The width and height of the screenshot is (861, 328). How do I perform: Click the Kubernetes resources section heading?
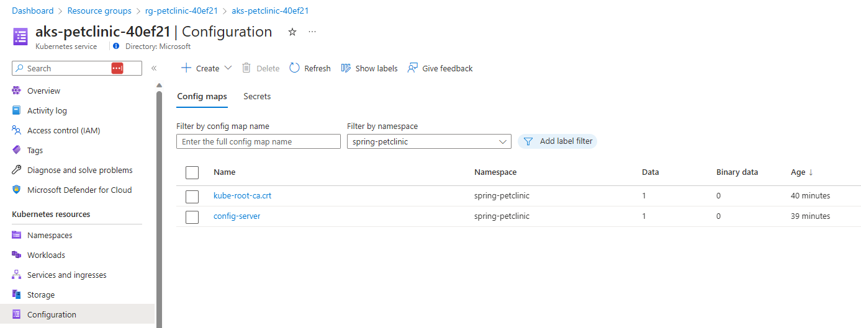point(51,214)
